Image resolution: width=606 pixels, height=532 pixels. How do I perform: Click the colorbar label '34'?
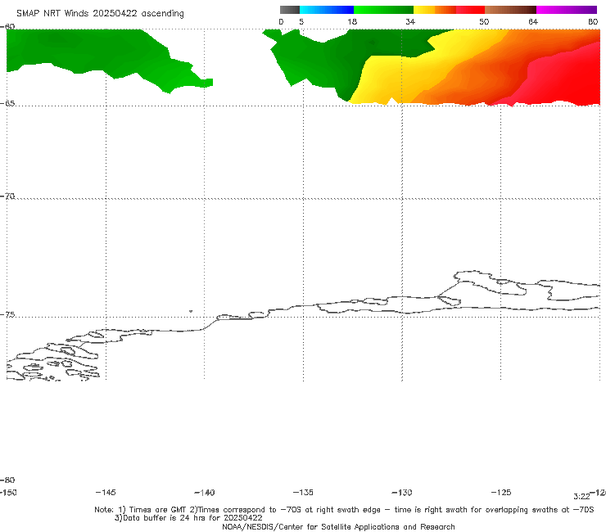(410, 22)
